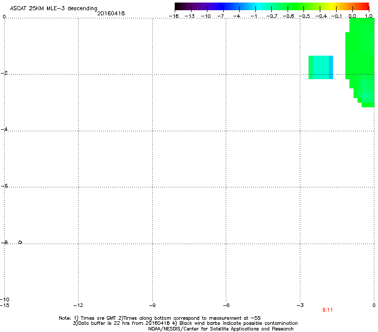The height and width of the screenshot is (332, 378).
Task: Click the yellow section of the color bar
Action: tap(333, 6)
